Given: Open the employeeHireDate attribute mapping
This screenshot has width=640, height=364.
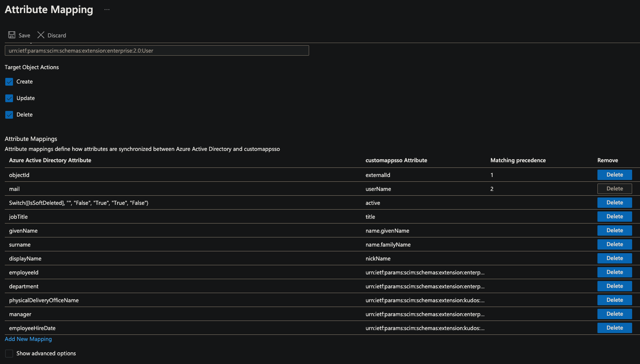Looking at the screenshot, I should pos(32,328).
